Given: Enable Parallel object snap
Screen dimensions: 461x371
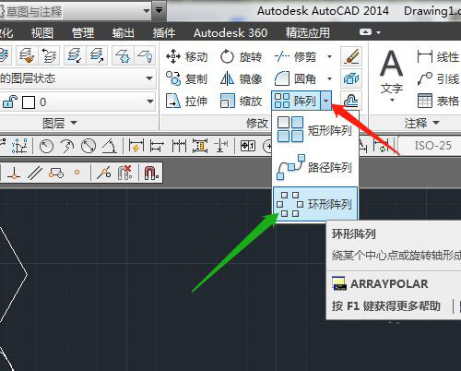Looking at the screenshot, I should pos(35,173).
